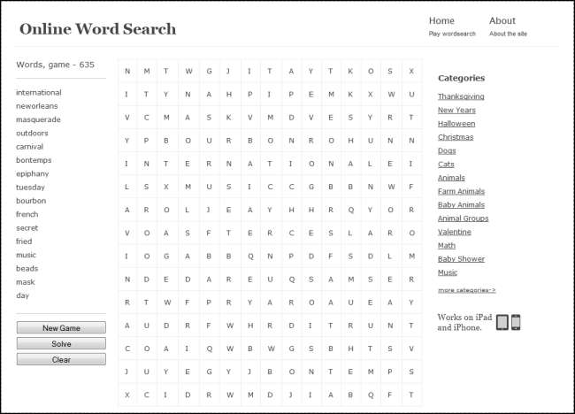Expand the more categories link
Image resolution: width=575 pixels, height=414 pixels.
(x=466, y=290)
